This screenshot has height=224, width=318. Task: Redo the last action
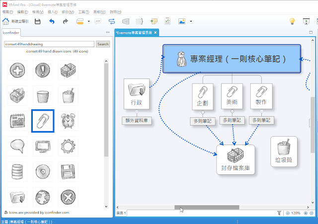[65, 21]
